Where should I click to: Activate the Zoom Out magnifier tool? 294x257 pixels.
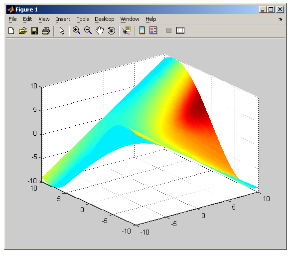pyautogui.click(x=88, y=30)
